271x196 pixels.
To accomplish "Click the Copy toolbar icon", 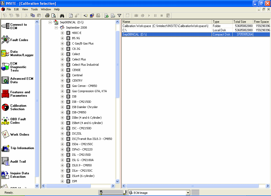I will point(33,16).
